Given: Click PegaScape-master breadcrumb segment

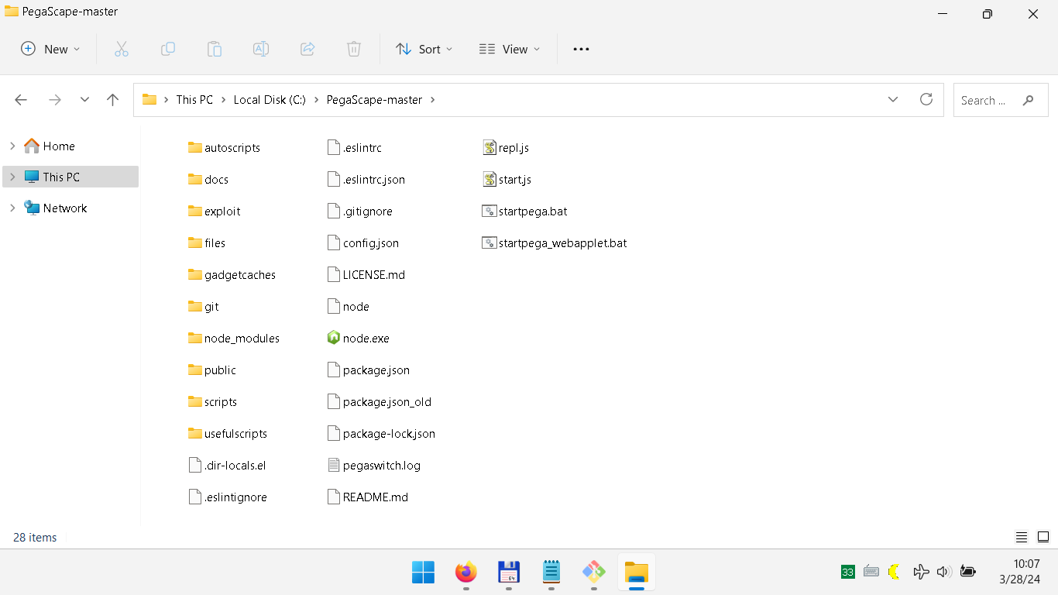Looking at the screenshot, I should (x=375, y=100).
